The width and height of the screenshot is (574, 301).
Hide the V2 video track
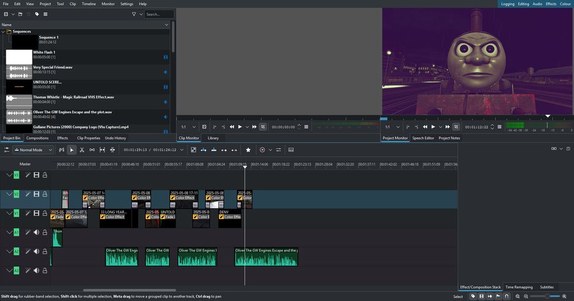click(36, 194)
